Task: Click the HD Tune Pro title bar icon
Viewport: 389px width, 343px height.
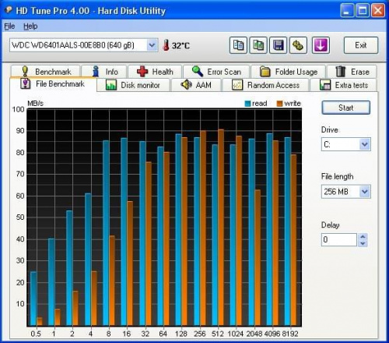Action: click(9, 10)
